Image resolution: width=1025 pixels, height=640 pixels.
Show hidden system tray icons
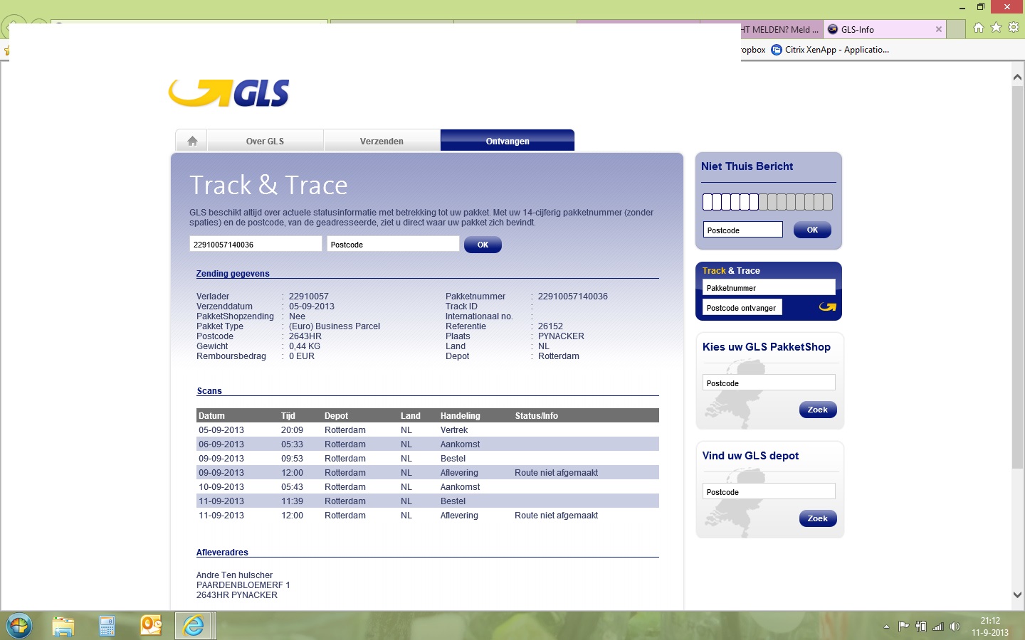pyautogui.click(x=886, y=627)
